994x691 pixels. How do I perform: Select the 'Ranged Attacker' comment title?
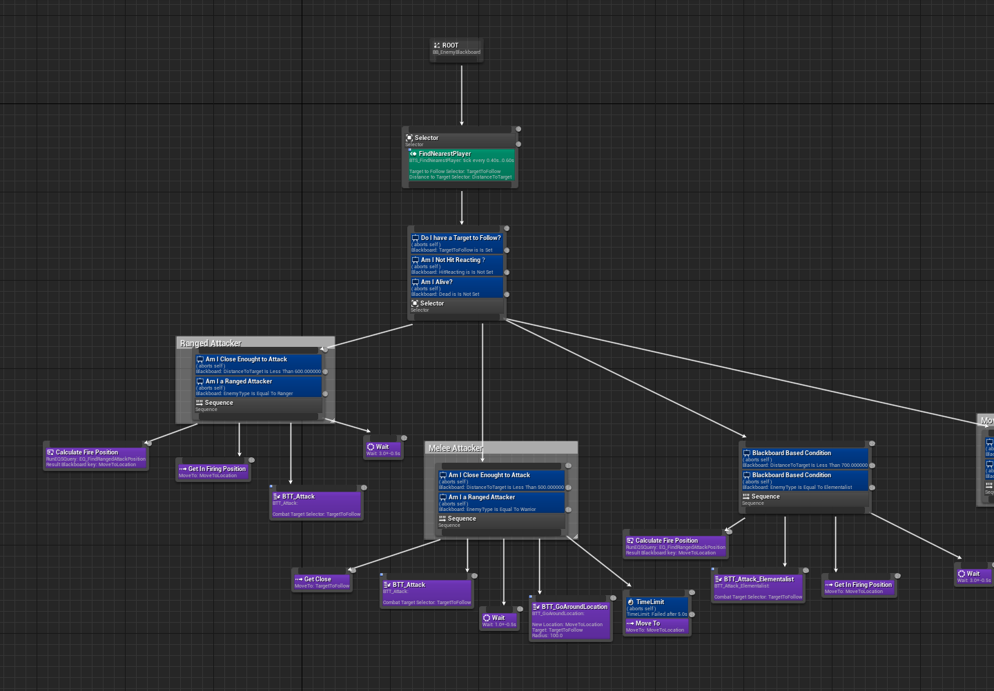[211, 343]
